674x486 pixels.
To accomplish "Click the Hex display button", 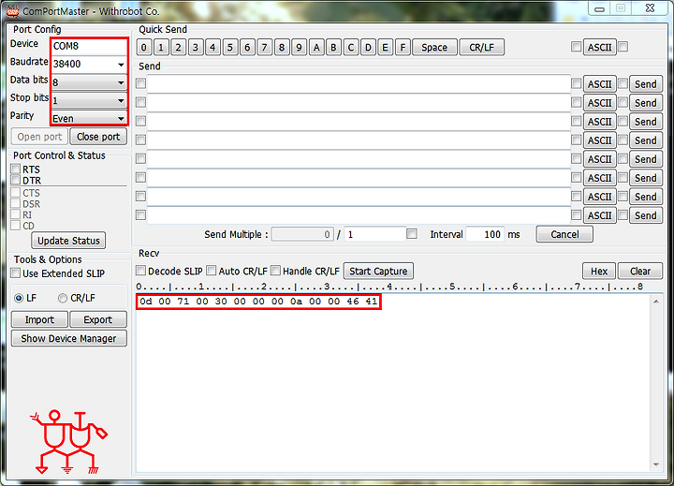I will tap(599, 272).
